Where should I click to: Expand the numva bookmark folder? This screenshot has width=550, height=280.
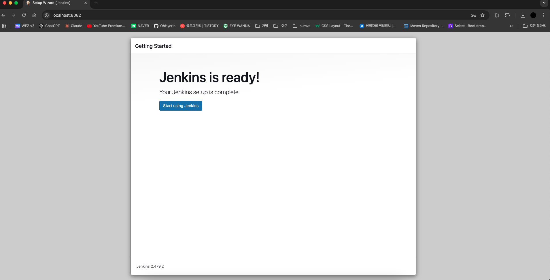[301, 26]
